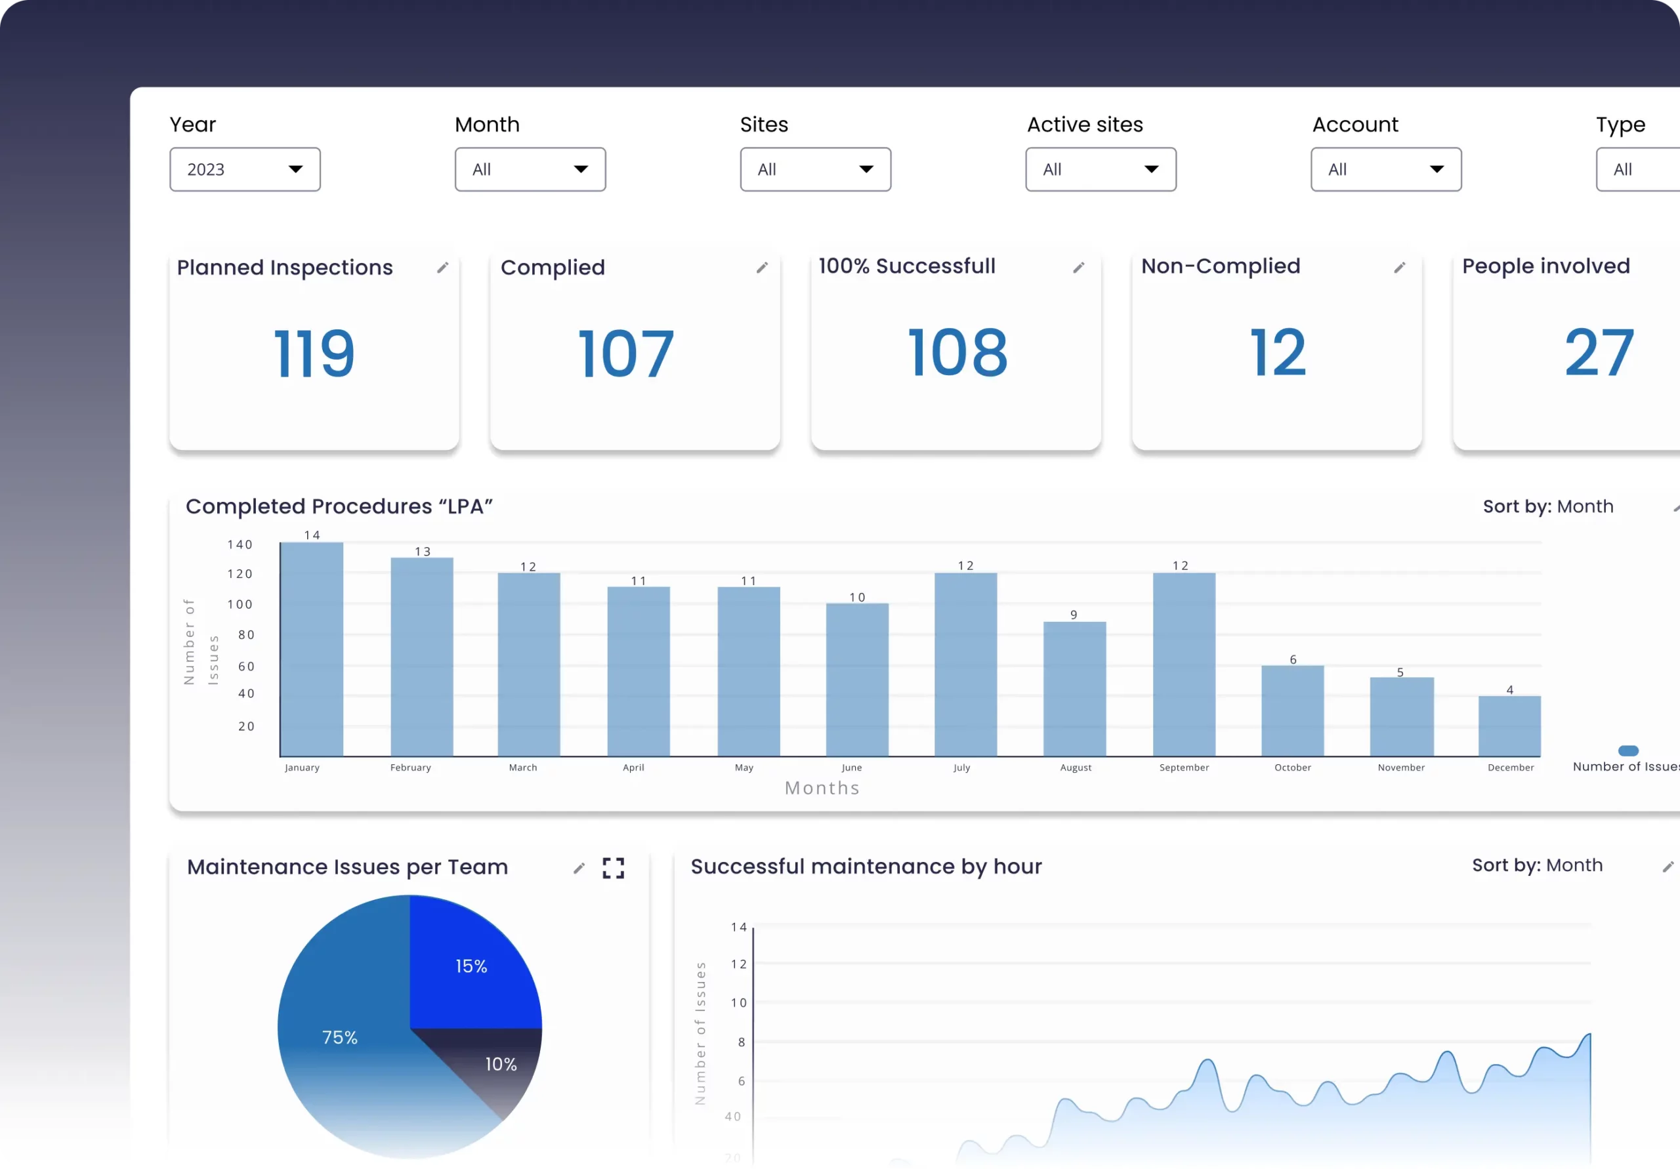Click the Months axis label

click(822, 788)
